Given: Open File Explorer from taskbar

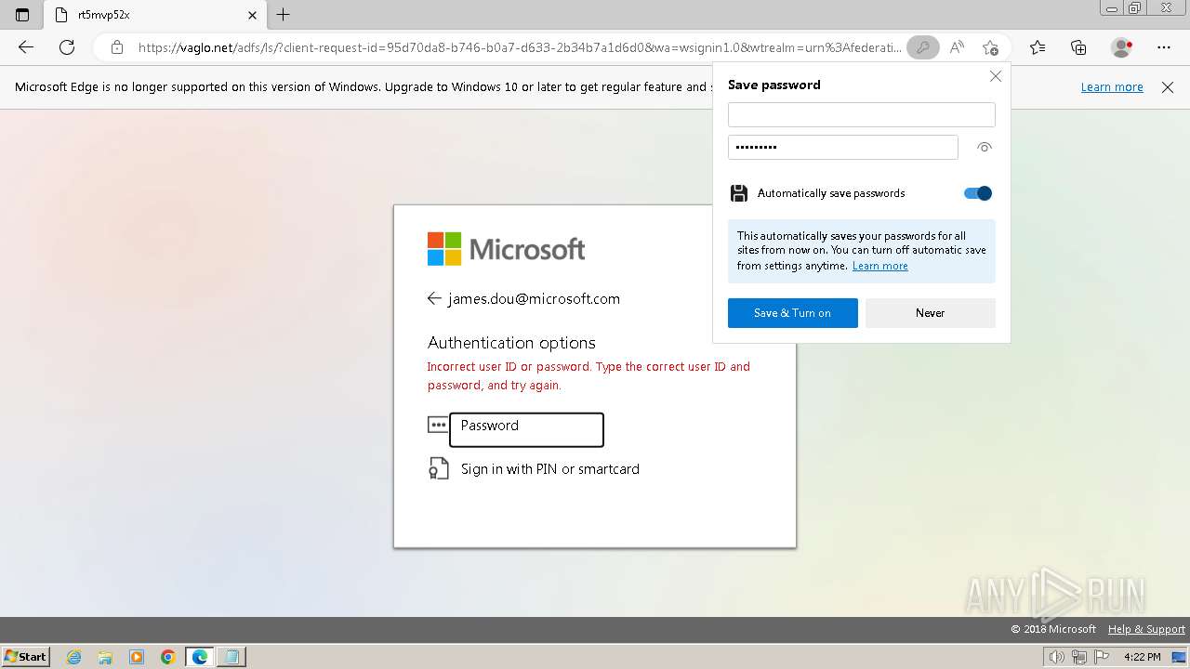Looking at the screenshot, I should [x=105, y=657].
